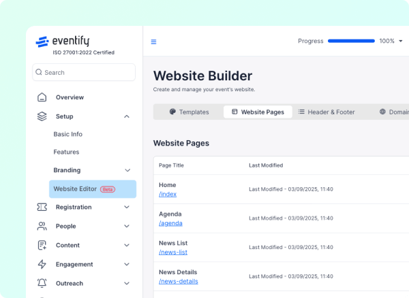Open the /news-details page link

pyautogui.click(x=179, y=282)
